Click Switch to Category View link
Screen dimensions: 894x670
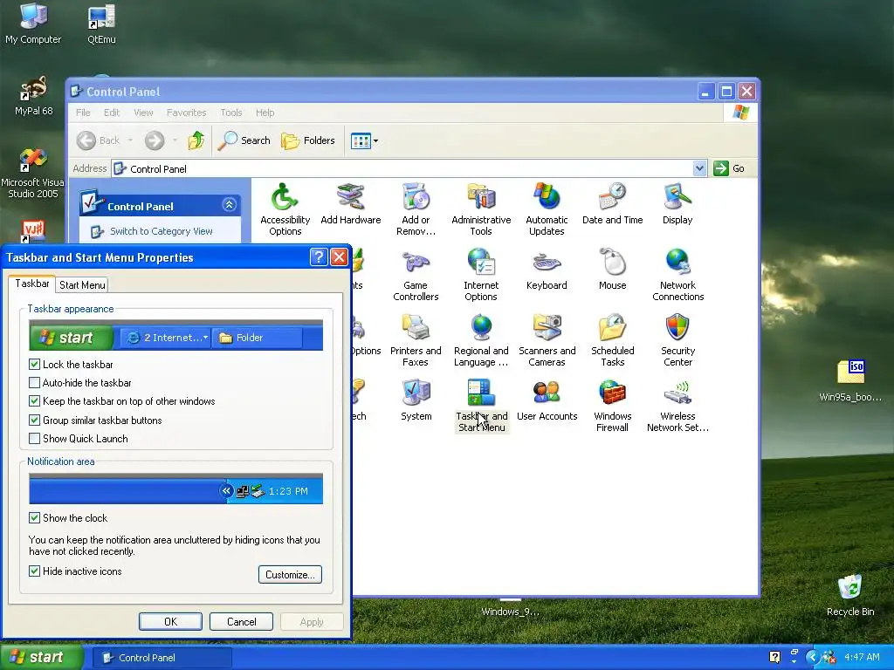point(161,230)
